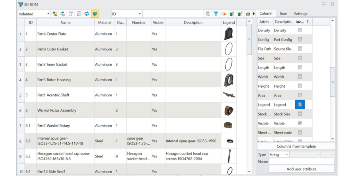Image resolution: width=354 pixels, height=176 pixels.
Task: Click the first toolbar icon after Indented dropdown
Action: click(55, 14)
